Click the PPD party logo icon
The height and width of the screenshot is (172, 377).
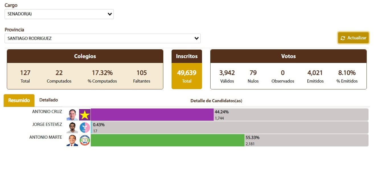85,140
